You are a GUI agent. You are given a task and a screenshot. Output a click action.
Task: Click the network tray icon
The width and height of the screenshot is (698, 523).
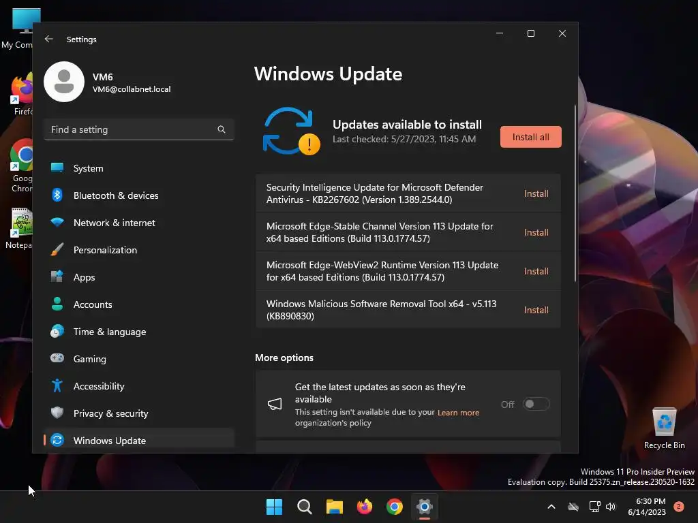coord(594,507)
